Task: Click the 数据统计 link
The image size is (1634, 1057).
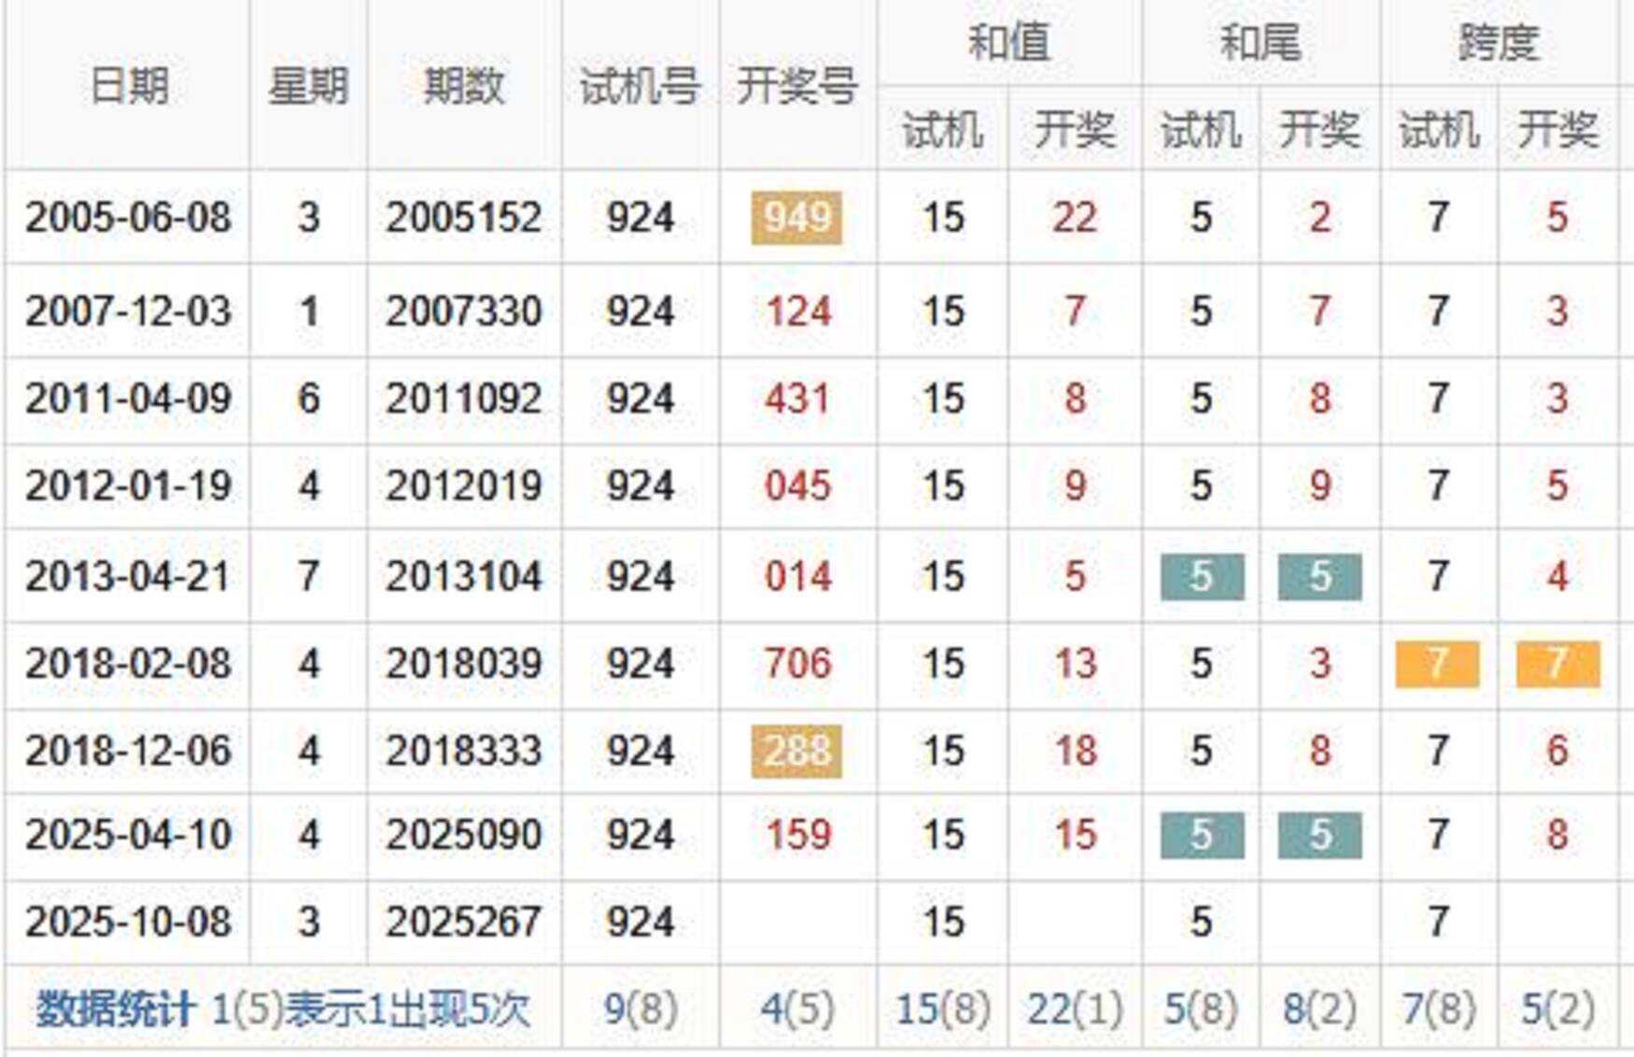Action: click(x=116, y=1008)
